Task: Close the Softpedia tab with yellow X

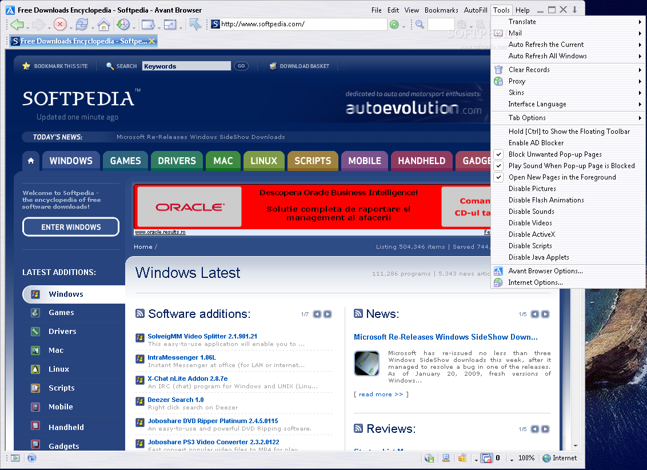Action: pos(152,41)
